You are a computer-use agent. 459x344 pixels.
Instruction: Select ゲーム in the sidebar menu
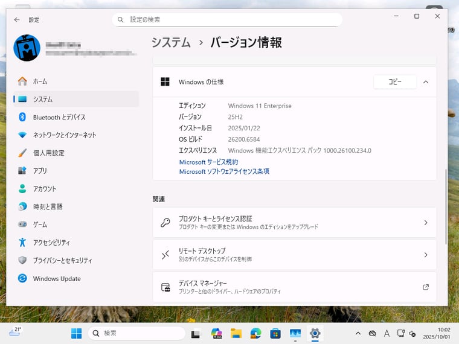click(x=40, y=225)
